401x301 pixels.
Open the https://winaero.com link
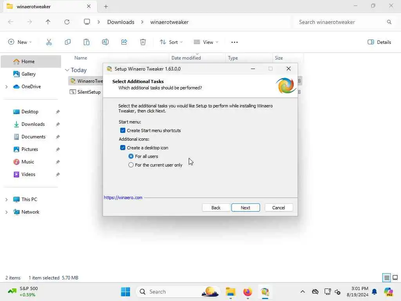(123, 198)
